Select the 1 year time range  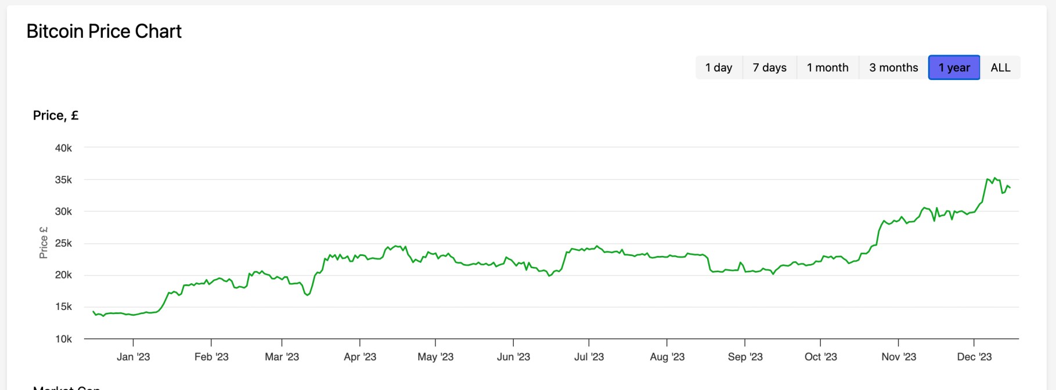pos(954,67)
